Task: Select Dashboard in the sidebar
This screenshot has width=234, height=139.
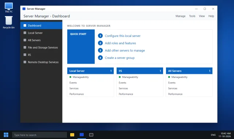Action: point(41,26)
